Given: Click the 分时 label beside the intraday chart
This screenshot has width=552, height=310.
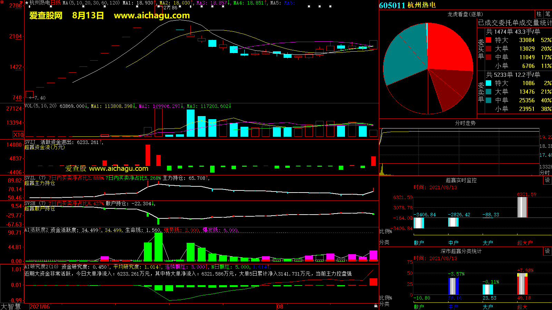Looking at the screenshot, I should click(545, 172).
